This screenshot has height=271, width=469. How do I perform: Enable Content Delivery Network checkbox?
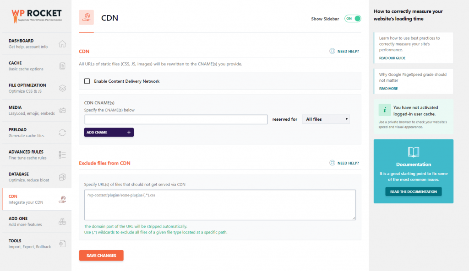tap(87, 81)
